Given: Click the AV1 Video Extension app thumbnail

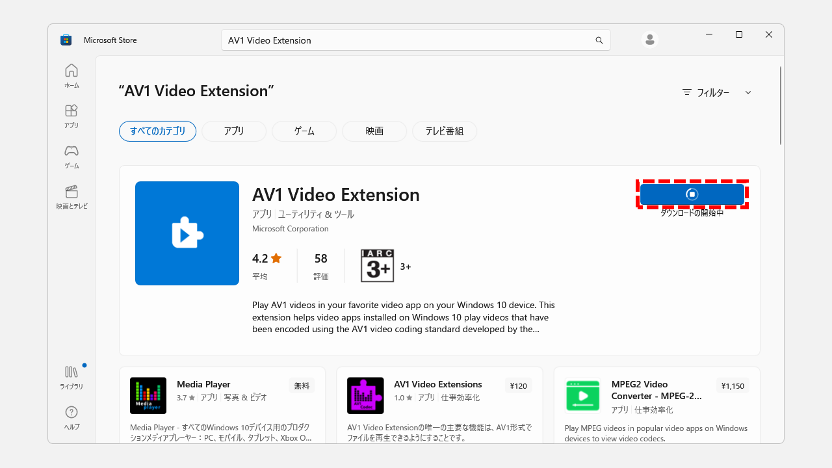Looking at the screenshot, I should (x=187, y=233).
